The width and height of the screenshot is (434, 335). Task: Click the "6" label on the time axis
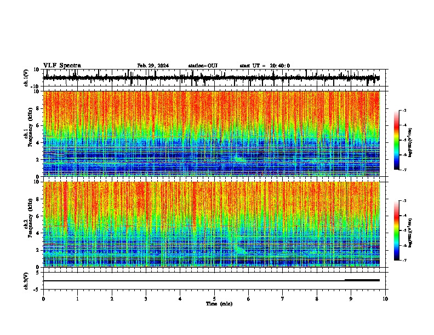point(249,299)
